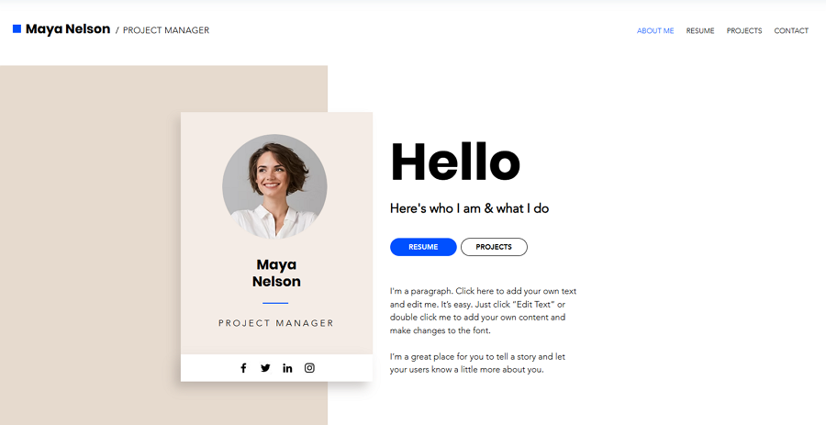
Task: Click the large Hello heading
Action: tap(455, 162)
